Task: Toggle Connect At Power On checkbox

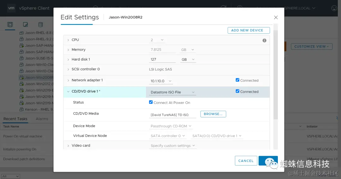Action: pyautogui.click(x=151, y=102)
